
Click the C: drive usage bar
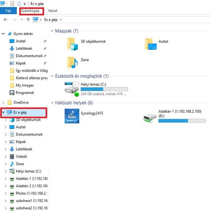coord(104,89)
